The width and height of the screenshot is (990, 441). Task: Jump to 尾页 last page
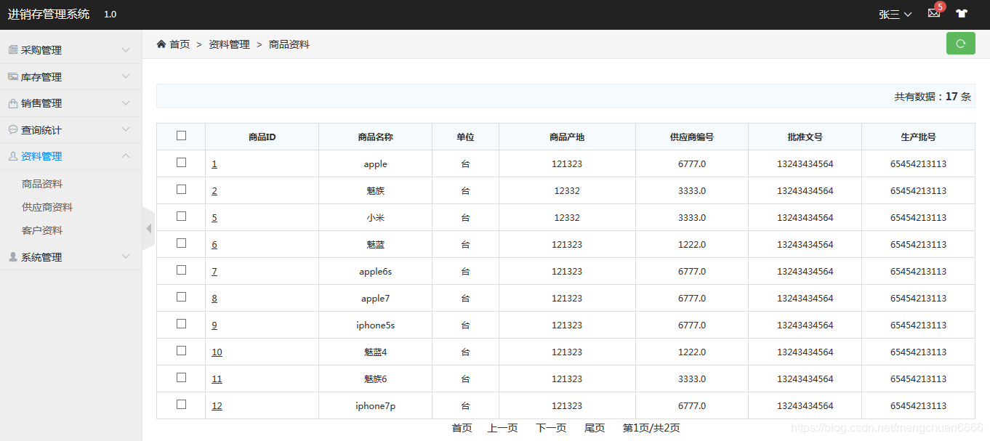(x=595, y=428)
